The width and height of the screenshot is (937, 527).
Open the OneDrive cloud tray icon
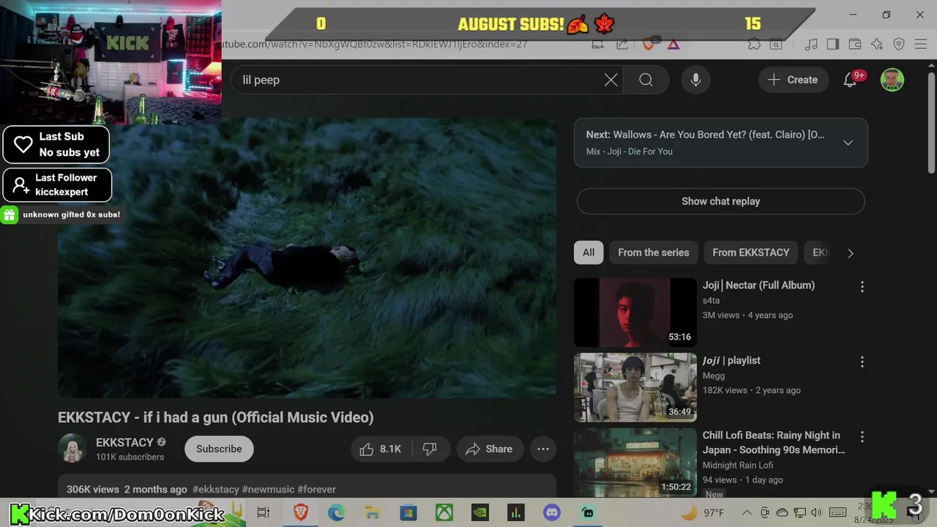782,512
